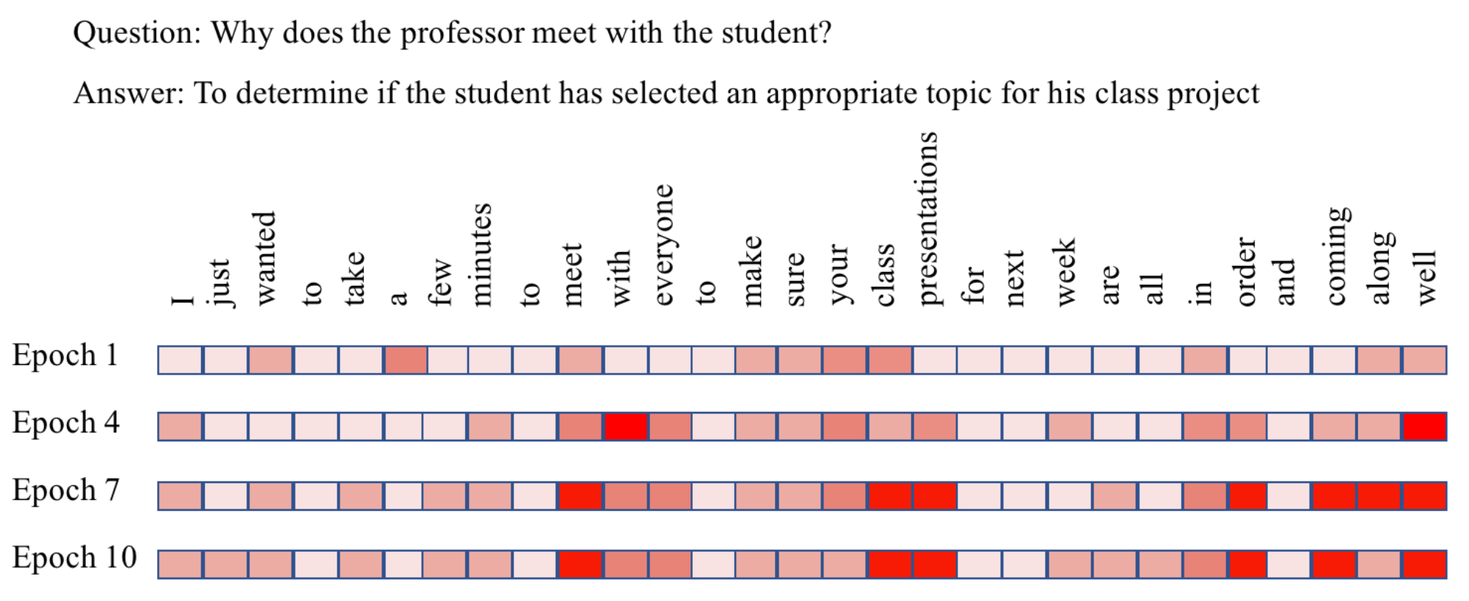Image resolution: width=1469 pixels, height=601 pixels.
Task: Click the Question text line
Action: click(x=452, y=33)
